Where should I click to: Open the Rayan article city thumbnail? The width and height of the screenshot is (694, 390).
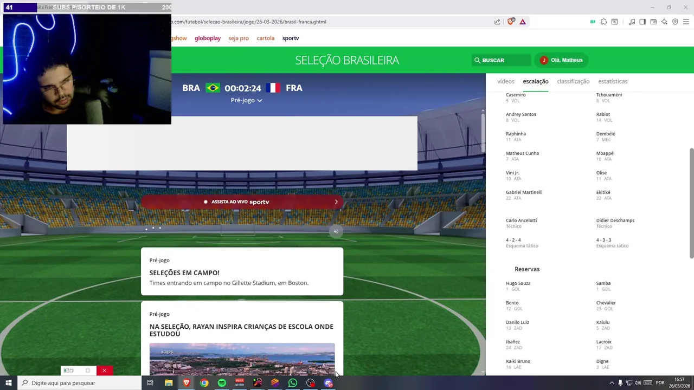point(242,359)
